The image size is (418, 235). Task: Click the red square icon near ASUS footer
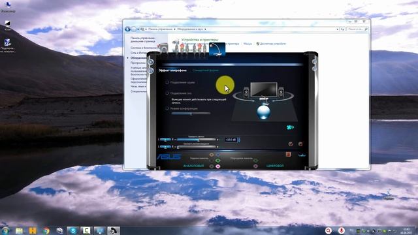(288, 155)
